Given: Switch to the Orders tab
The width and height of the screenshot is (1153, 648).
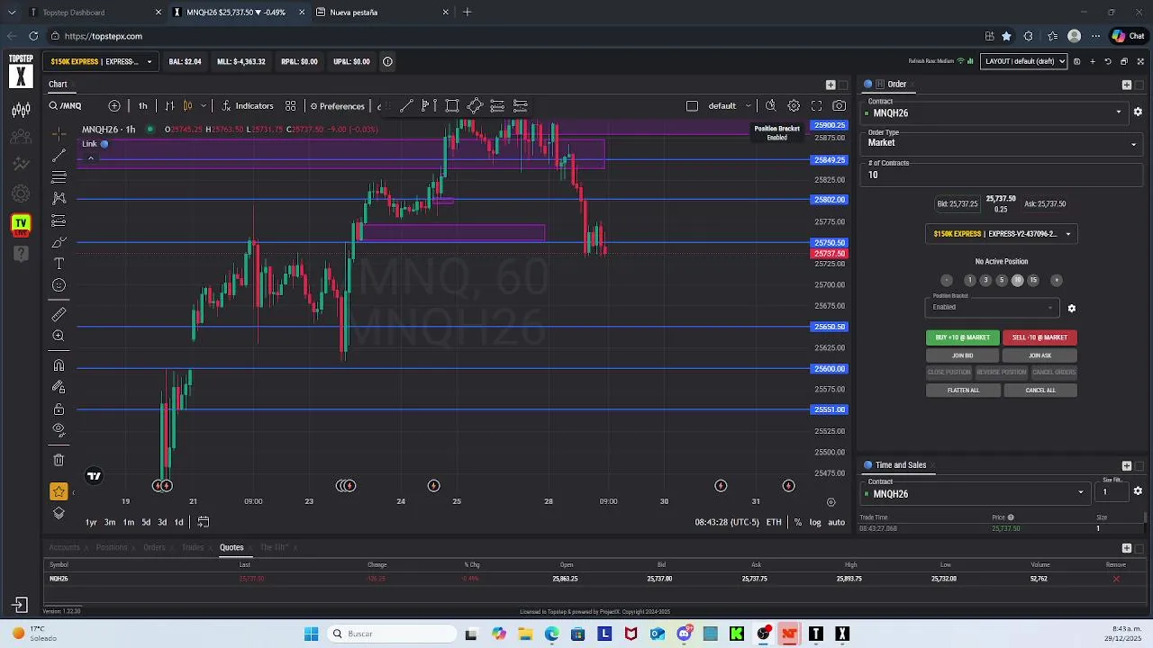Looking at the screenshot, I should coord(154,547).
